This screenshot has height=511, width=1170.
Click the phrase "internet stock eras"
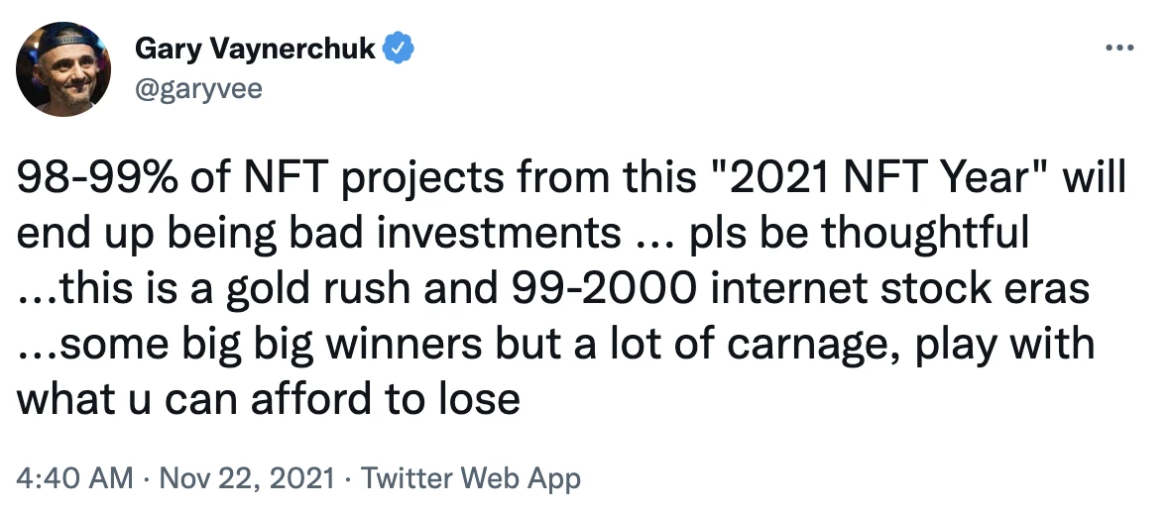[x=899, y=290]
